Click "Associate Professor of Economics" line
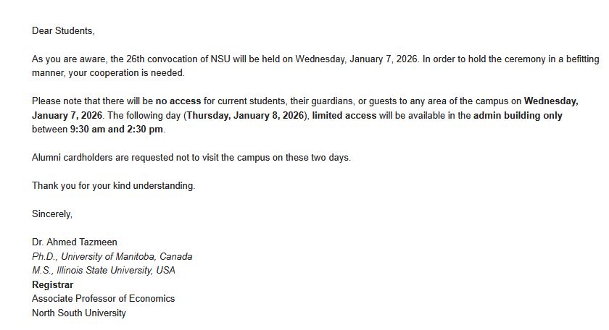The height and width of the screenshot is (330, 609). tap(103, 298)
